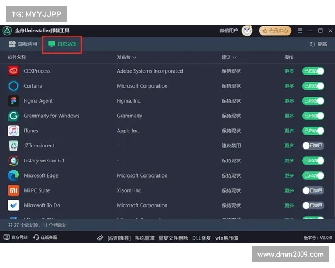Image resolution: width=335 pixels, height=268 pixels.
Task: Disable iTunes startup toggle
Action: click(313, 131)
